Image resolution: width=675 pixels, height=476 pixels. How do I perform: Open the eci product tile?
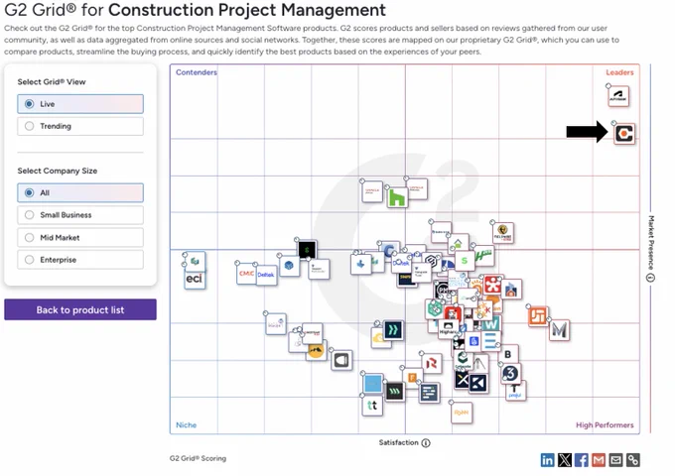click(x=195, y=279)
